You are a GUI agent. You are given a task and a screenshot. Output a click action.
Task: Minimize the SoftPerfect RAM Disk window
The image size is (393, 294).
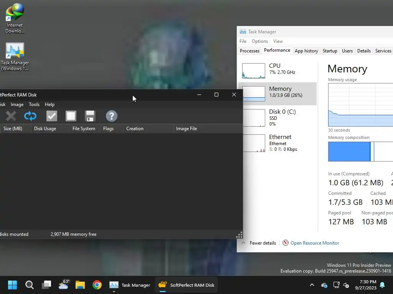199,95
